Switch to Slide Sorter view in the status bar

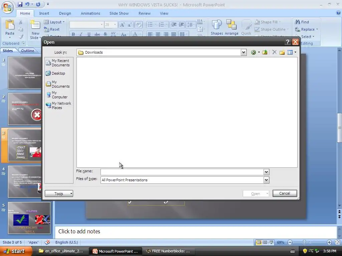(x=265, y=242)
